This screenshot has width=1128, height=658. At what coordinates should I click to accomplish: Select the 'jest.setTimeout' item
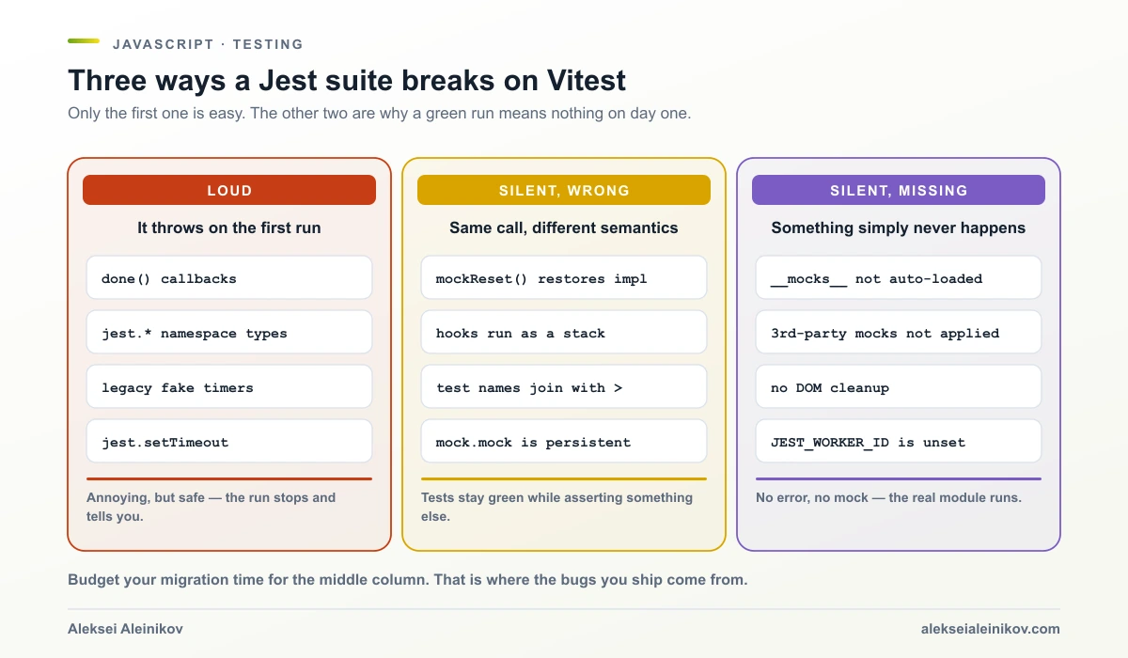coord(229,442)
